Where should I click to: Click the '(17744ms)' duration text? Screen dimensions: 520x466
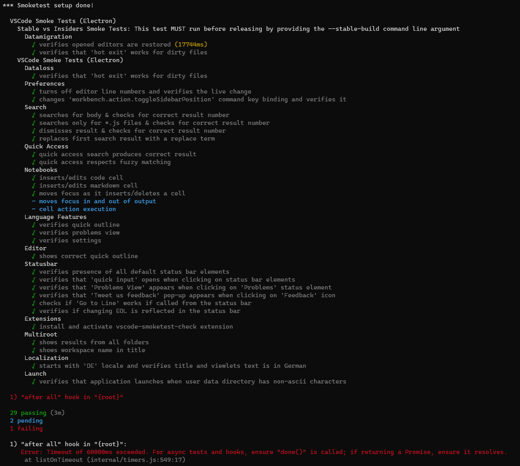pyautogui.click(x=191, y=44)
